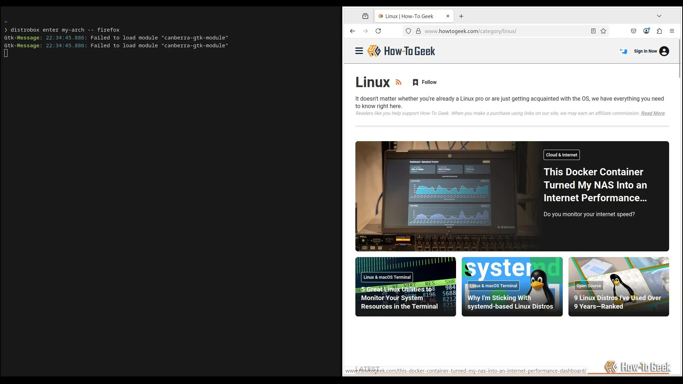Image resolution: width=683 pixels, height=384 pixels.
Task: Bookmark the page with the star icon
Action: pos(603,31)
